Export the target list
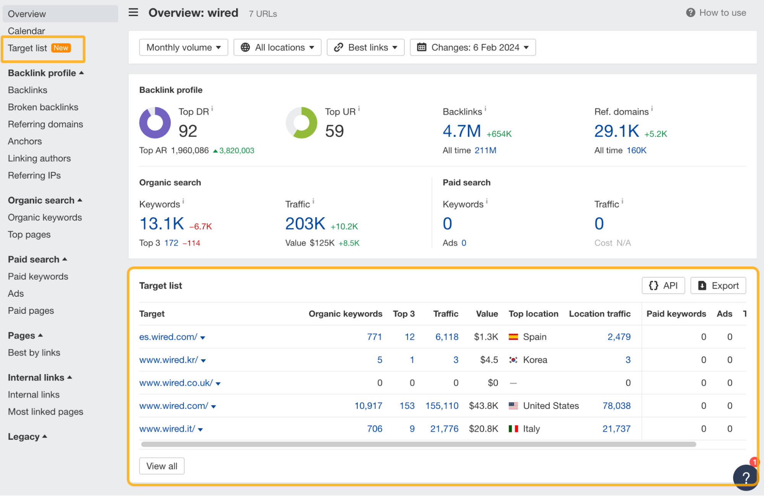 click(718, 286)
